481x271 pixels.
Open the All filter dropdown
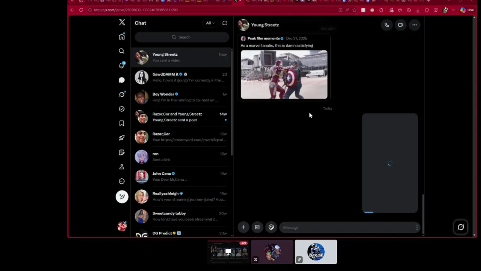point(210,23)
